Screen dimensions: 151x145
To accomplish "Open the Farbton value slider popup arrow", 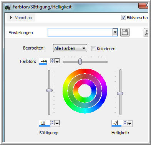I will point(57,61).
